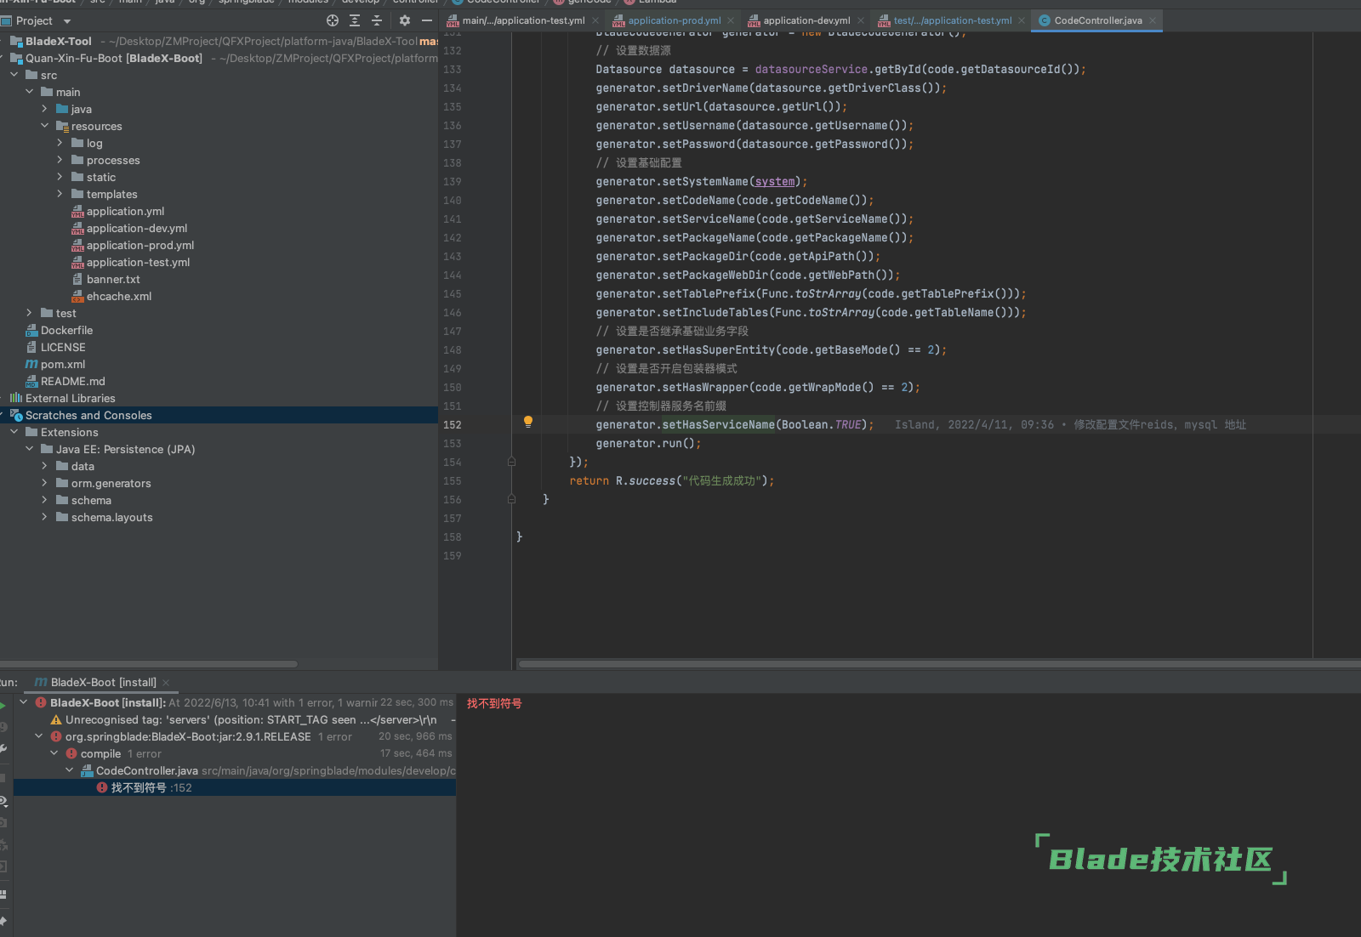Switch to main application-test.yml tab
The width and height of the screenshot is (1361, 937).
pos(523,20)
